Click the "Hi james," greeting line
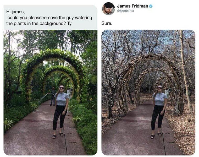 [x=15, y=12]
